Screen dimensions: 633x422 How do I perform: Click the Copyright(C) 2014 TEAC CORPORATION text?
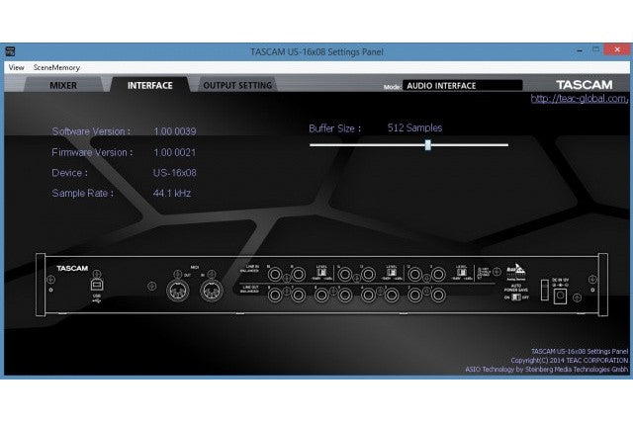point(570,361)
